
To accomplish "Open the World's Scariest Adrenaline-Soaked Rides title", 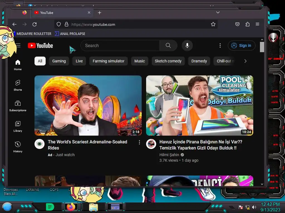I will (87, 145).
